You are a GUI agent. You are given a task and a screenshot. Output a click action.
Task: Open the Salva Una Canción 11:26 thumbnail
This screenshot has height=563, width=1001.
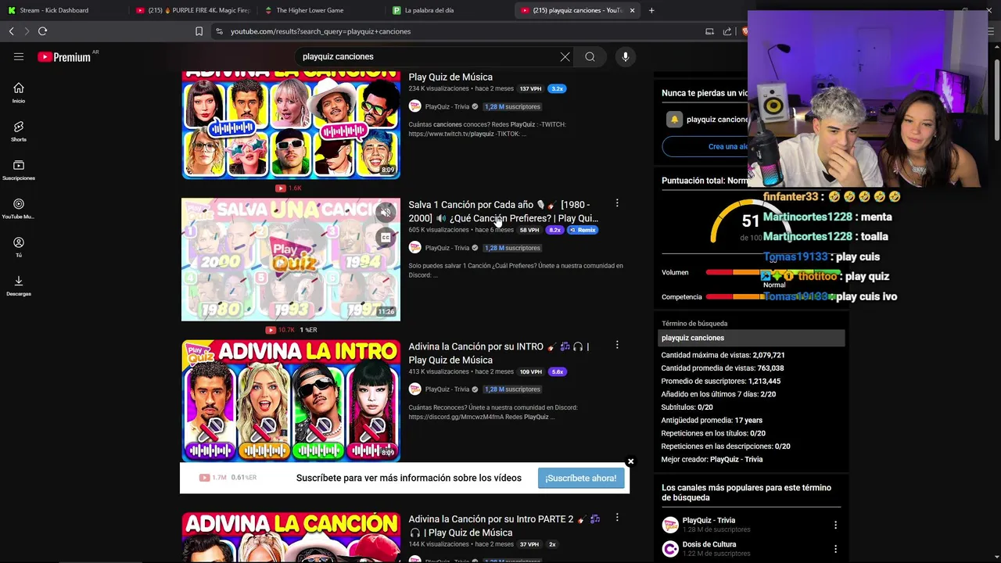coord(291,260)
